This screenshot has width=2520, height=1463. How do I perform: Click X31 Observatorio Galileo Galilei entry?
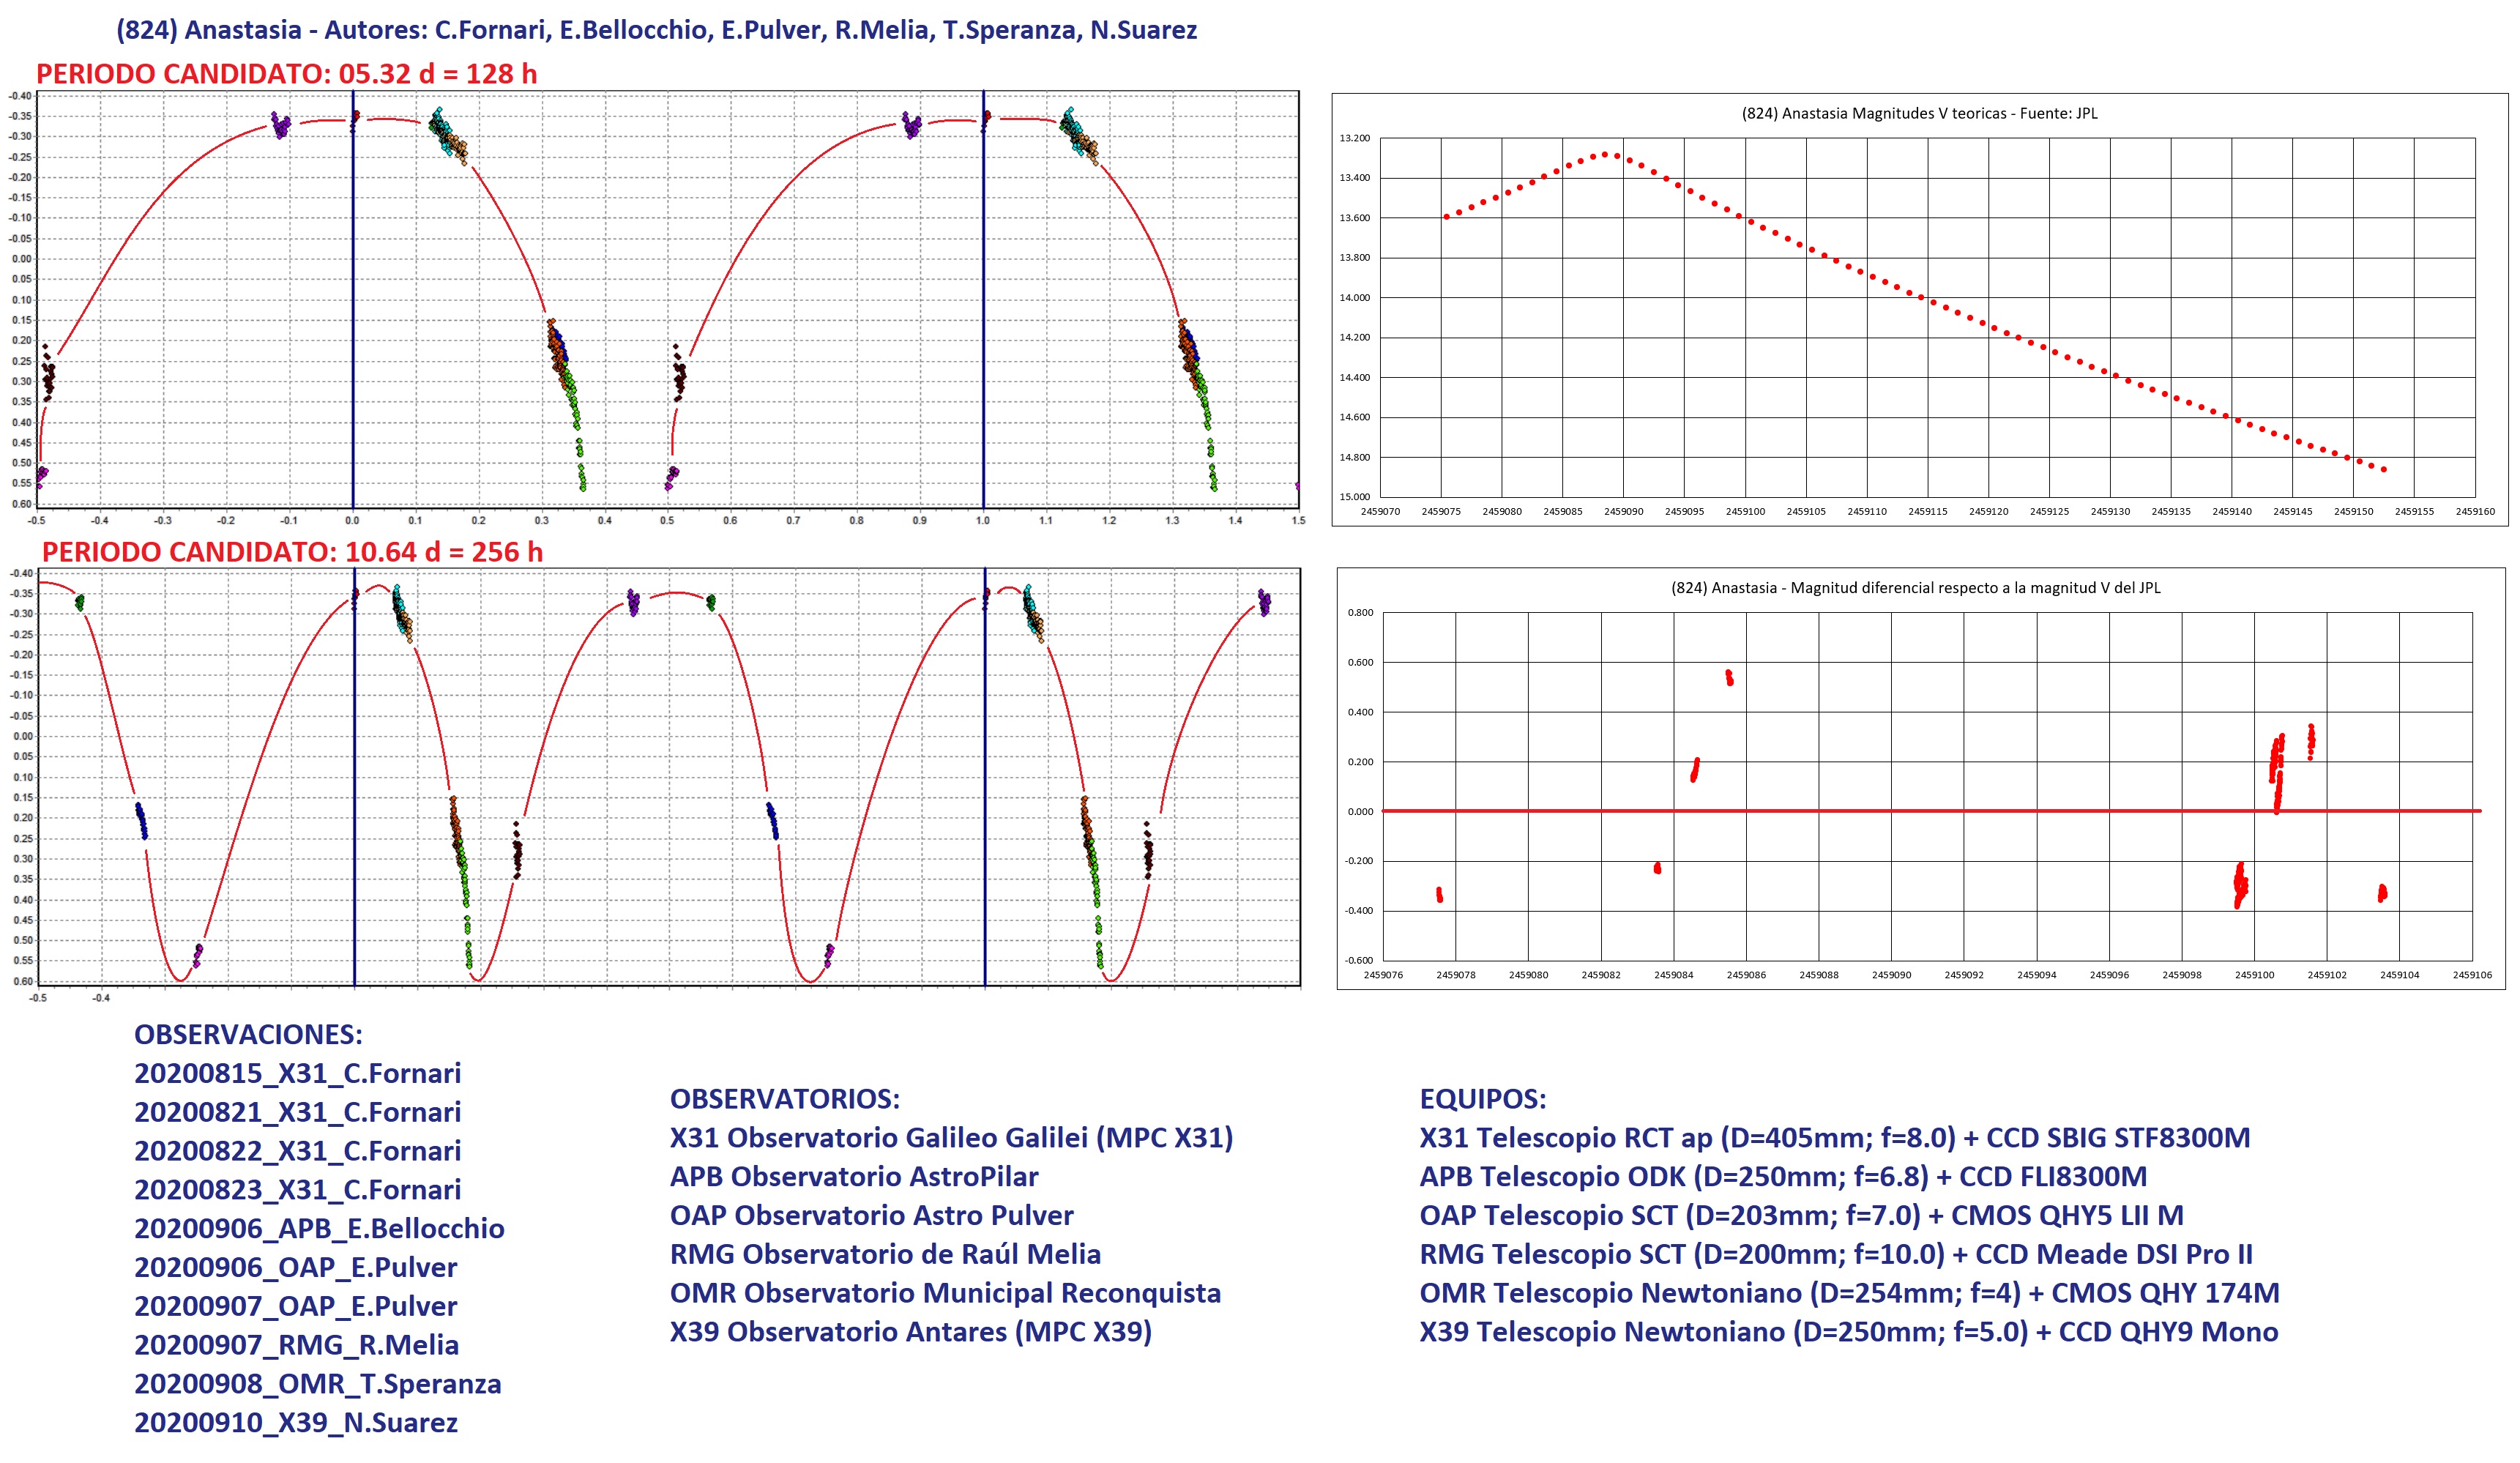coord(951,1138)
